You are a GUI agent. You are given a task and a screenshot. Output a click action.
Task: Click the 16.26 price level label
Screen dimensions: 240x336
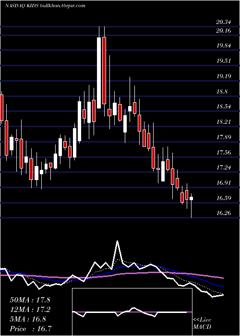224,213
